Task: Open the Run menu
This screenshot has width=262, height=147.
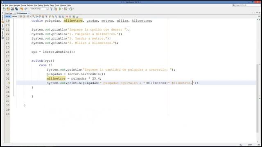Action: pyautogui.click(x=36, y=5)
